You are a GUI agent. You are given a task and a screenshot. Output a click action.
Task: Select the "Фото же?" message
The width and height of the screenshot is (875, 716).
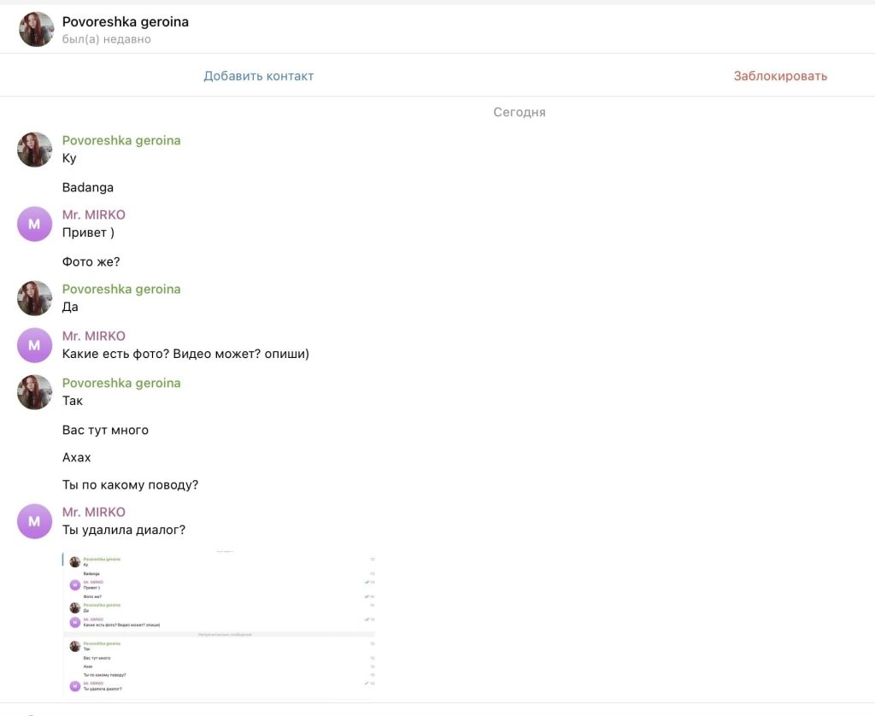coord(91,261)
